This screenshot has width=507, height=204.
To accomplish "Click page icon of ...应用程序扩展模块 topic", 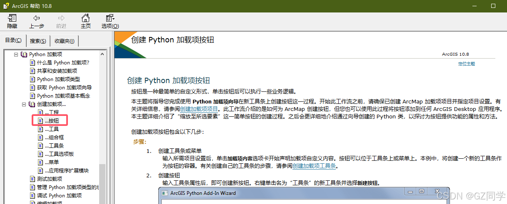I will click(x=40, y=171).
